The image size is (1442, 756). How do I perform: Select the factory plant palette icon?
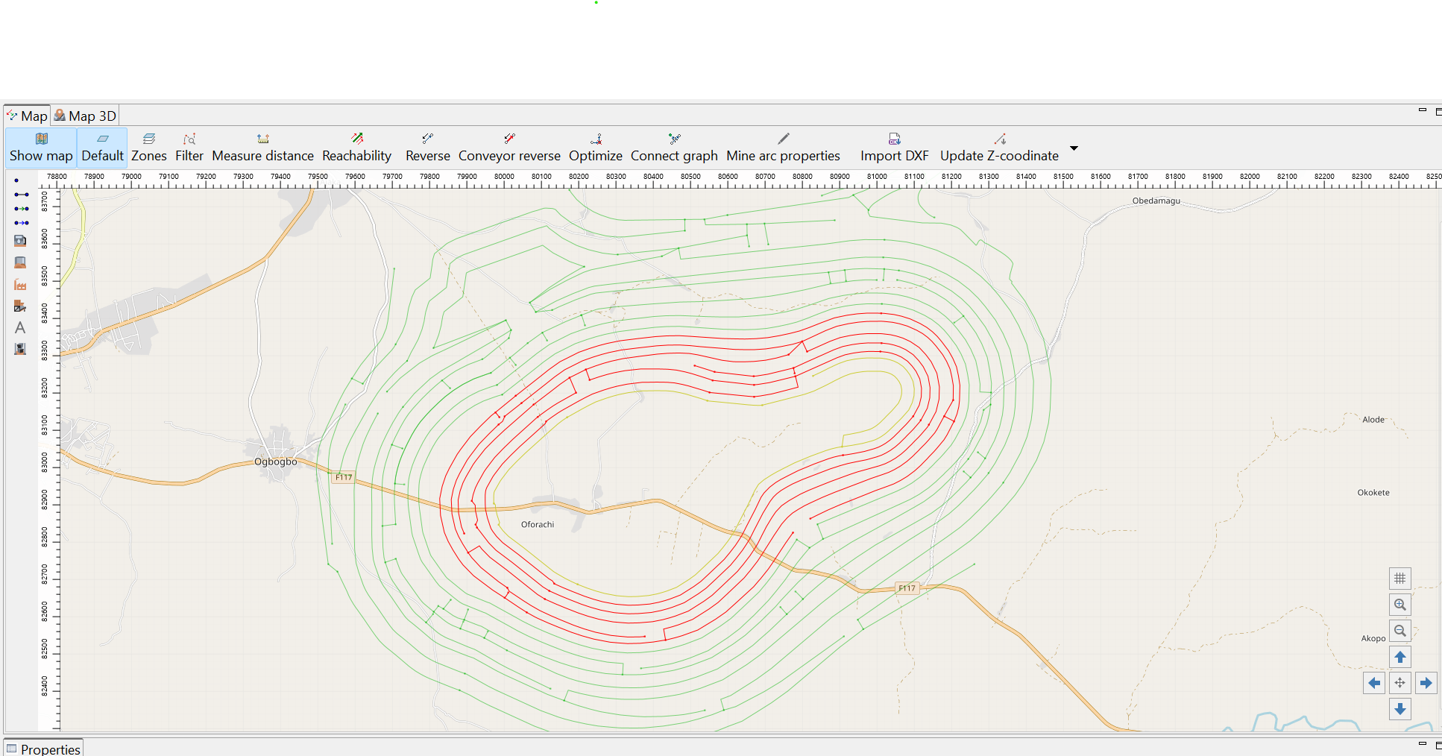click(20, 285)
